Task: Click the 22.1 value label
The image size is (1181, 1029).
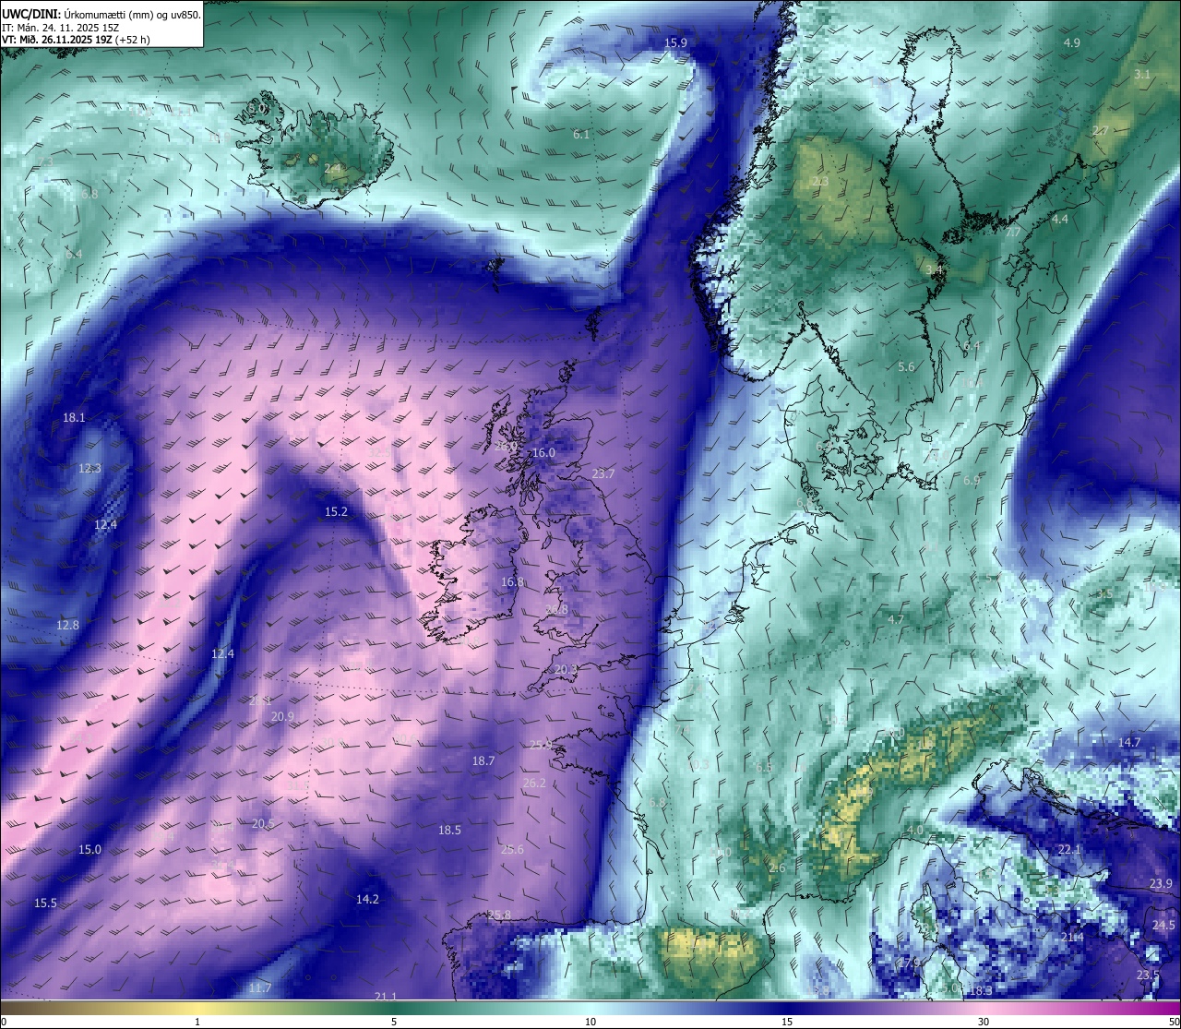Action: [x=1068, y=850]
